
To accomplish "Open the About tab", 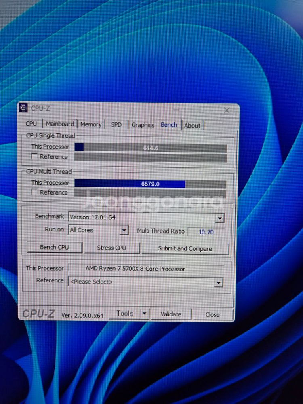I will 192,126.
